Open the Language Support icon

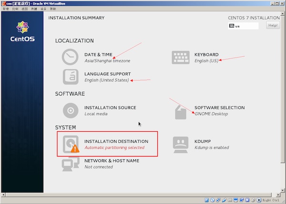pos(70,77)
